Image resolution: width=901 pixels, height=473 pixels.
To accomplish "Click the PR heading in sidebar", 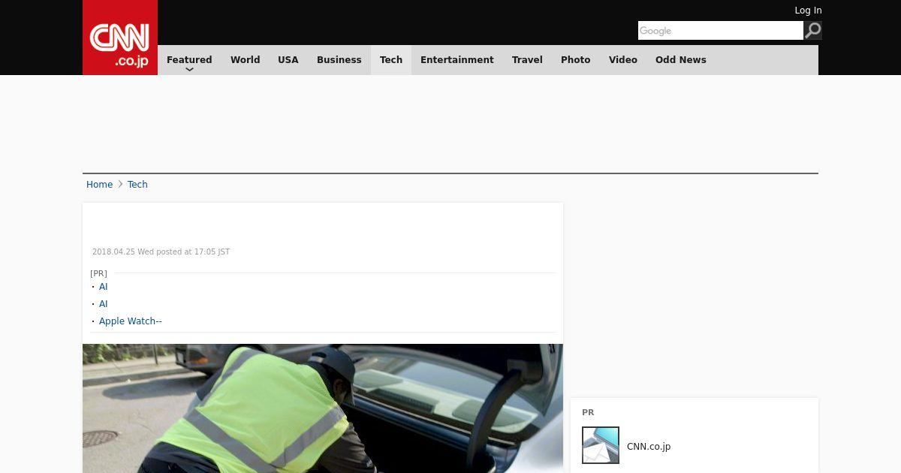I will (x=588, y=413).
